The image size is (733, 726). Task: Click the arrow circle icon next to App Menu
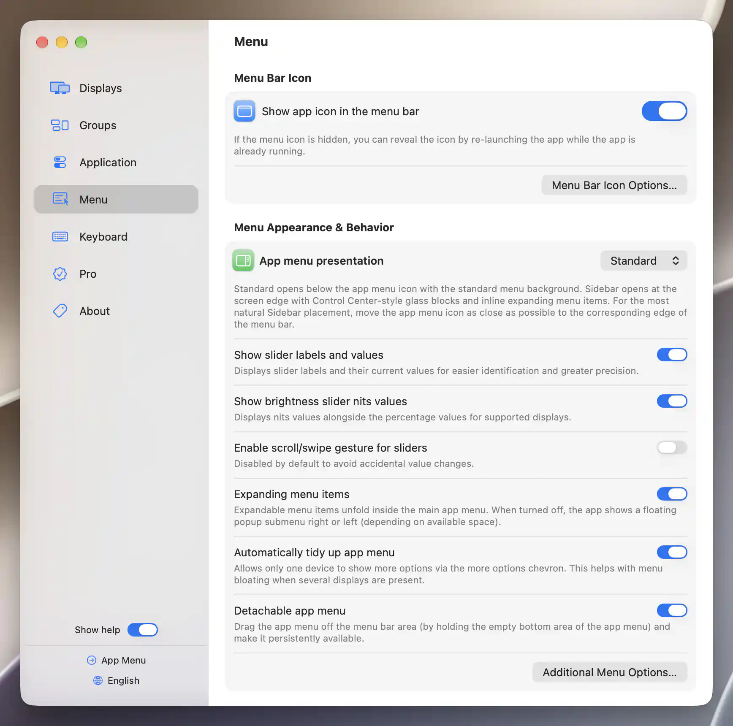[91, 660]
